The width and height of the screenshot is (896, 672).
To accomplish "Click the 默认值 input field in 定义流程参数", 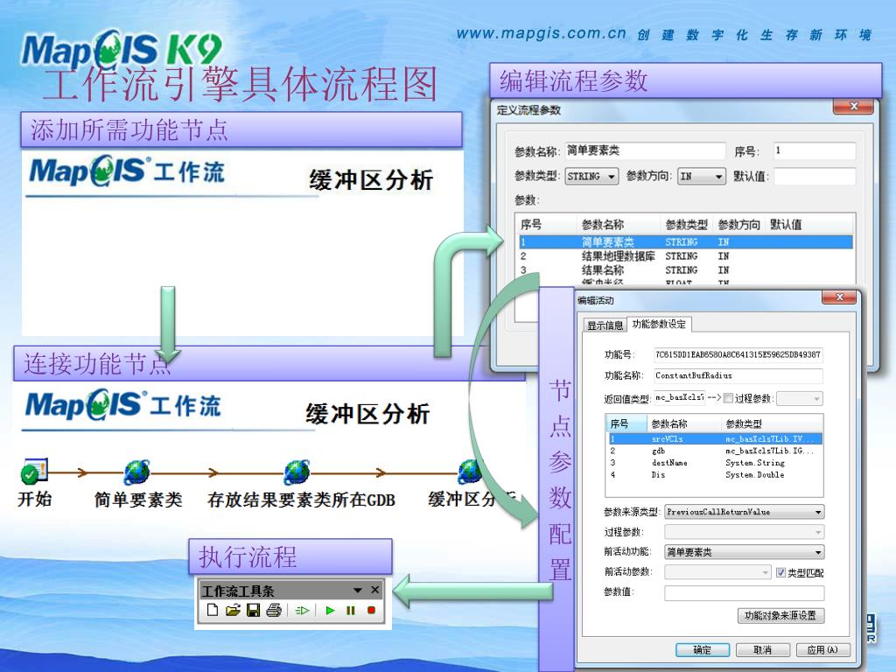I will tap(815, 177).
